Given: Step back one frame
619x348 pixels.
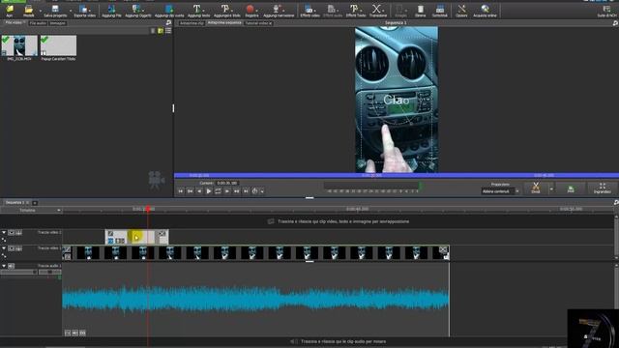Looking at the screenshot, I should (x=199, y=191).
